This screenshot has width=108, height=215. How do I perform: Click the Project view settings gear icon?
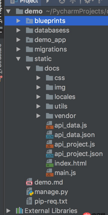[x=87, y=1]
